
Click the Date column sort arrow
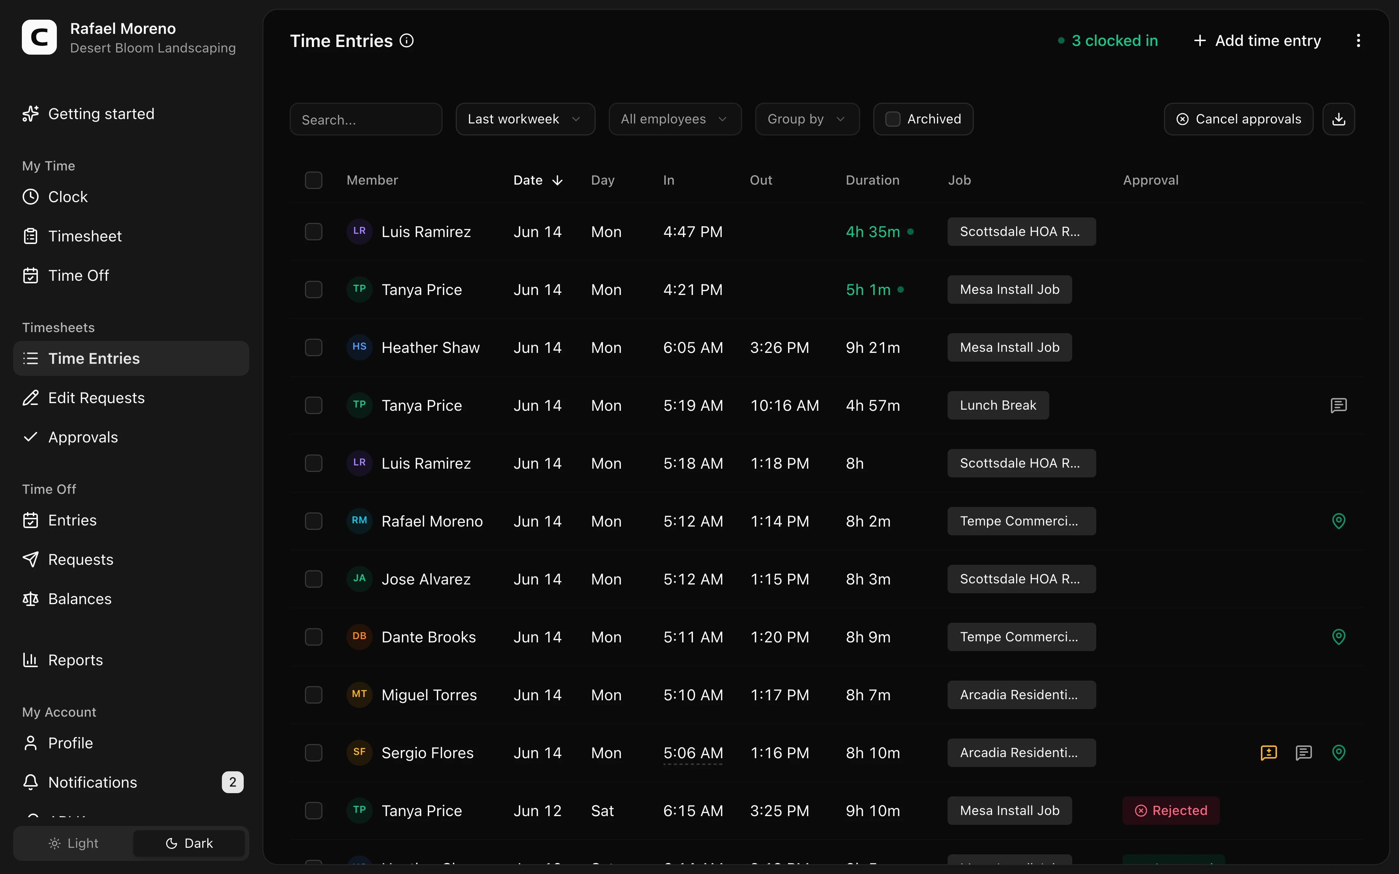coord(557,180)
